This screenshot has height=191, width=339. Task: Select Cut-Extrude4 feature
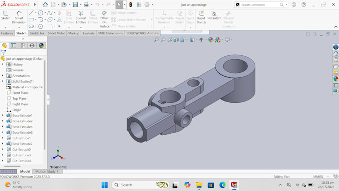[21, 161]
